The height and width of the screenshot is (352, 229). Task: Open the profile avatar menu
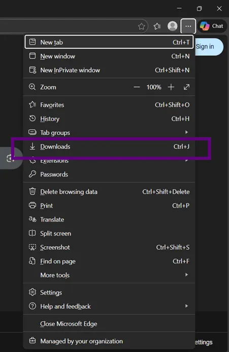pos(172,26)
